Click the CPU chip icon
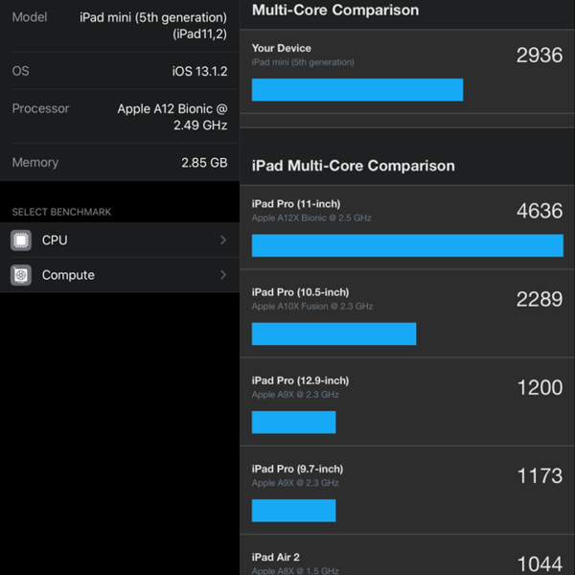 coord(20,241)
